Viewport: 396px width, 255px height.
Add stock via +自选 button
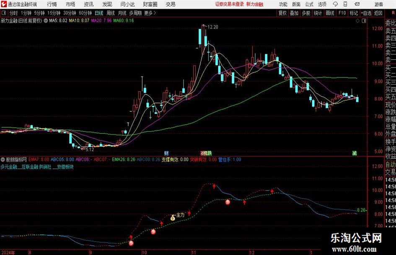pyautogui.click(x=366, y=13)
